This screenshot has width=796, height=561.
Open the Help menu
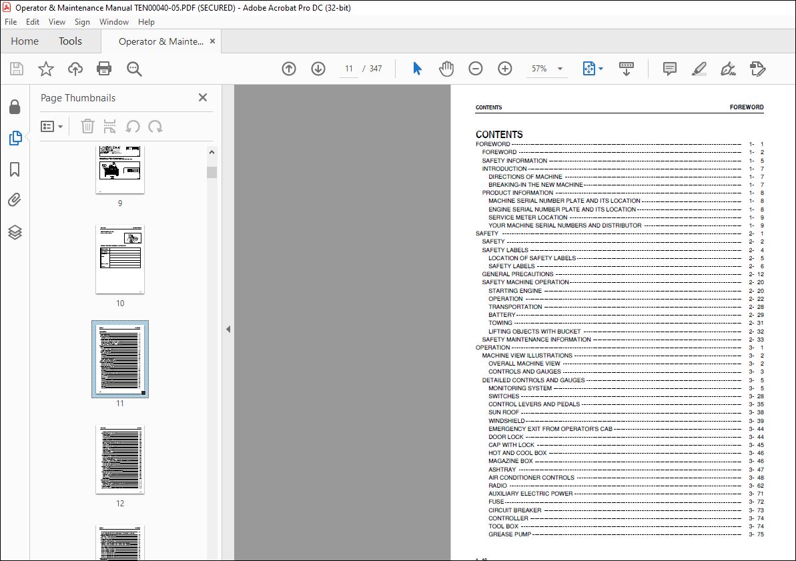click(146, 22)
